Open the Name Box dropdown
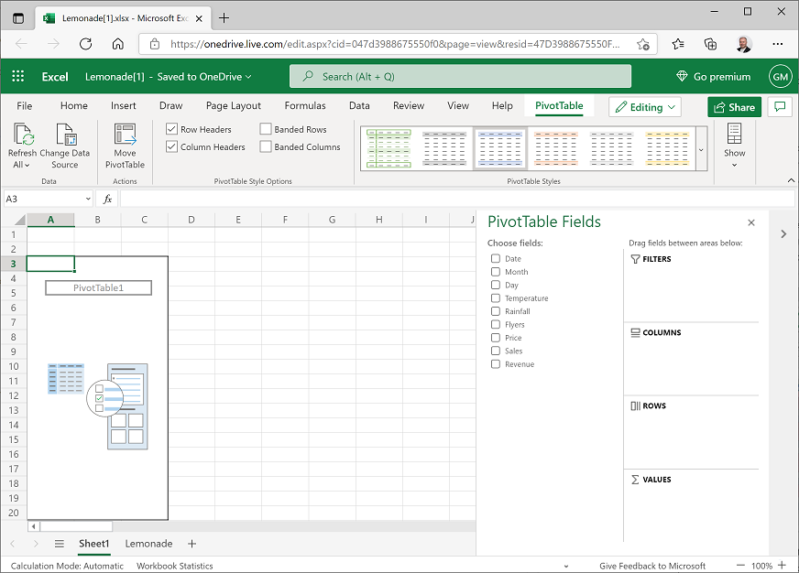This screenshot has width=799, height=573. tap(88, 198)
